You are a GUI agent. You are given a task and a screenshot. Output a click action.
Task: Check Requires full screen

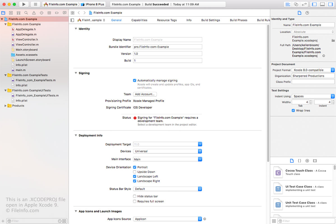point(135,201)
